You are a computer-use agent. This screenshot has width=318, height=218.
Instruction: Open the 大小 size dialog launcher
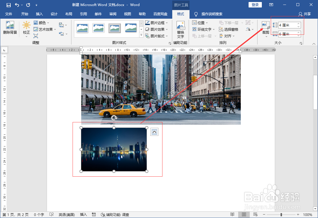click(301, 43)
